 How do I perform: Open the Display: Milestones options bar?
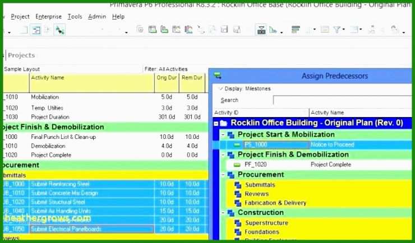pyautogui.click(x=245, y=89)
